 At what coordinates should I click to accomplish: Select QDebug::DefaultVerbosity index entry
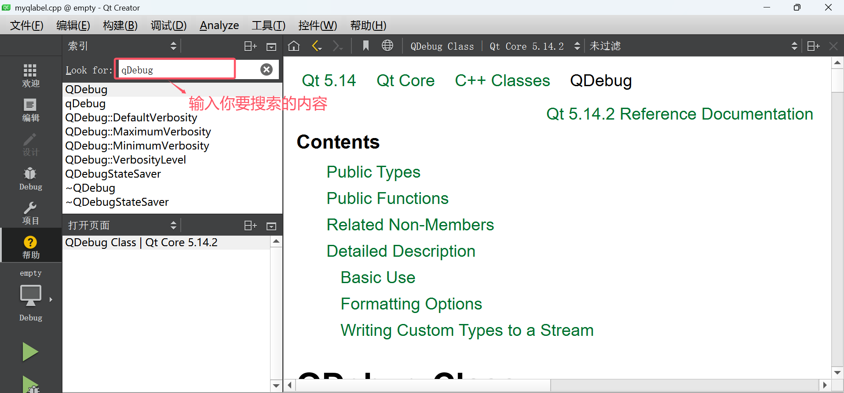(172, 117)
